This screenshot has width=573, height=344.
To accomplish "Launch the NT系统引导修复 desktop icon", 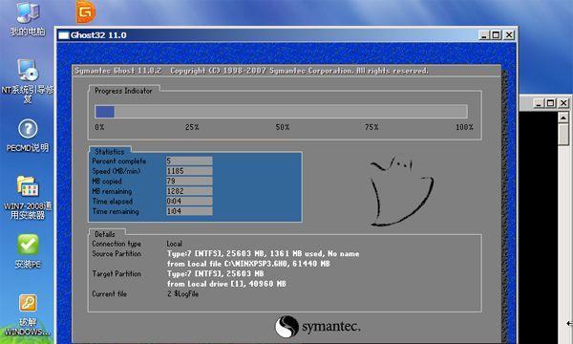I will click(x=28, y=81).
